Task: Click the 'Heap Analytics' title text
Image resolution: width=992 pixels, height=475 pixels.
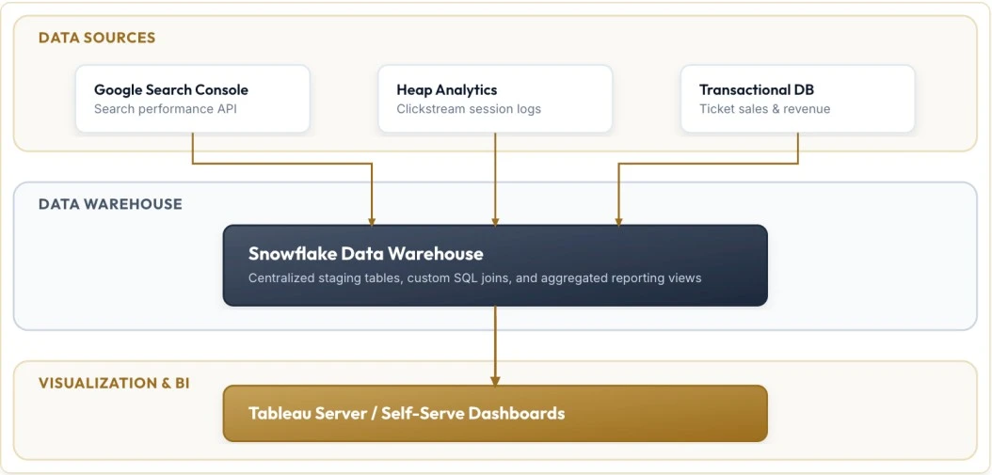Action: pyautogui.click(x=447, y=89)
